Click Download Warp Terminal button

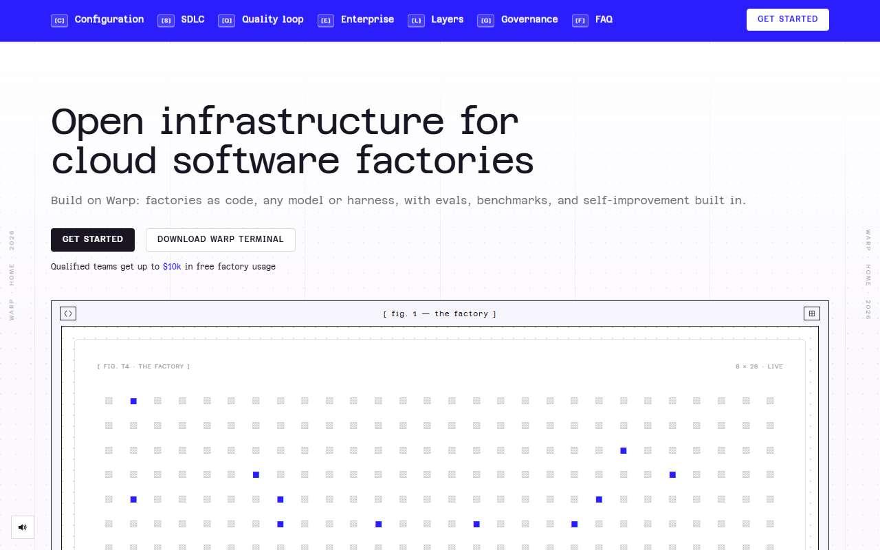221,240
